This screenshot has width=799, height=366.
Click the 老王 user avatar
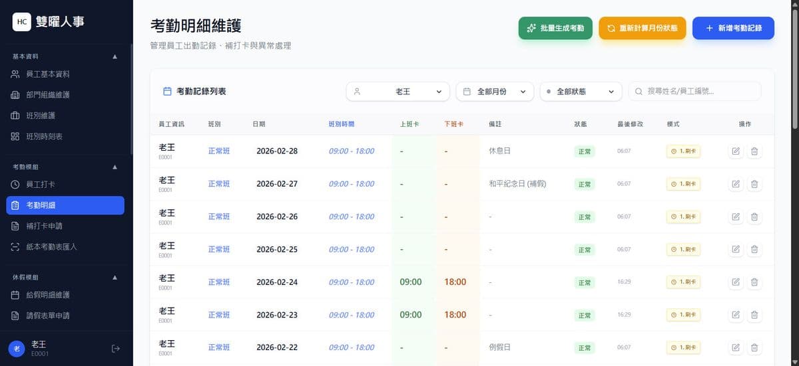tap(17, 349)
